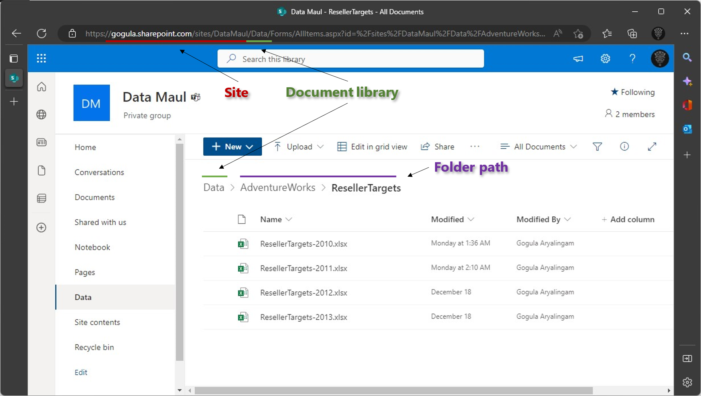Click the file type column header icon

pos(242,219)
